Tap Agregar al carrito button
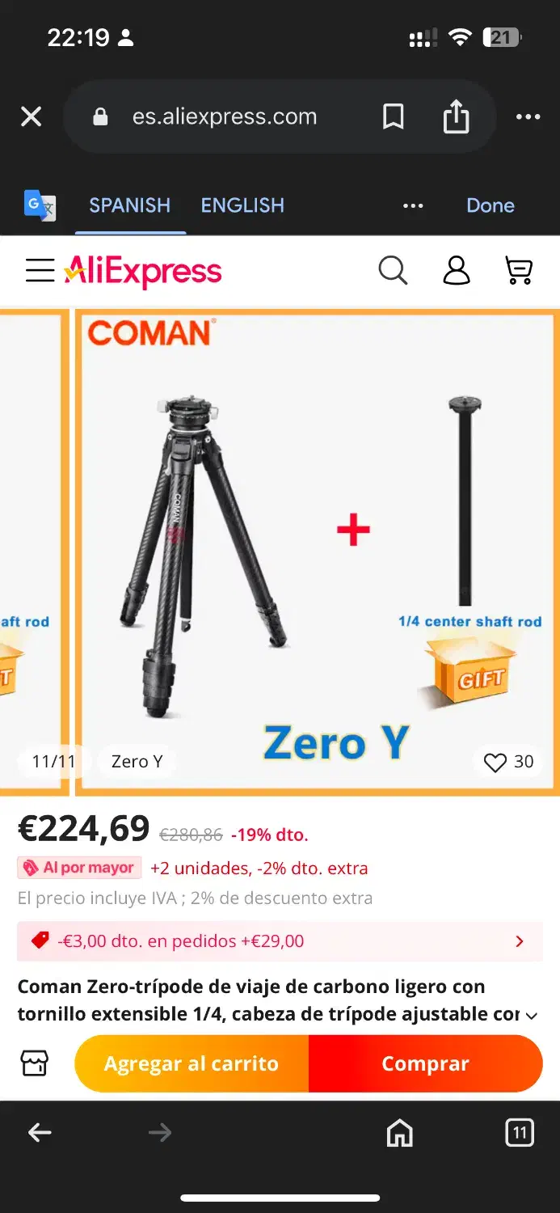The height and width of the screenshot is (1213, 560). [192, 1063]
